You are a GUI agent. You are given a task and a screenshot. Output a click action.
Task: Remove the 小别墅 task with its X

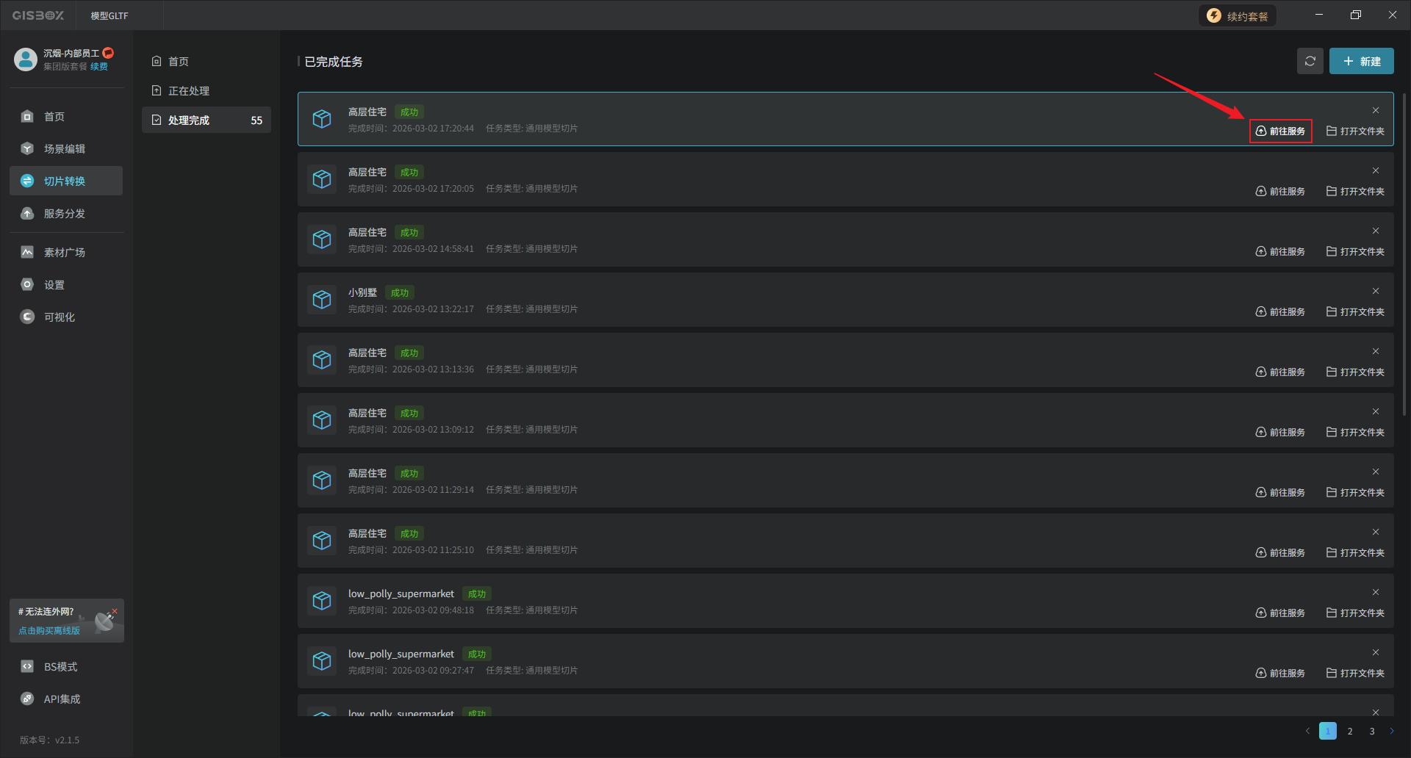click(x=1376, y=292)
